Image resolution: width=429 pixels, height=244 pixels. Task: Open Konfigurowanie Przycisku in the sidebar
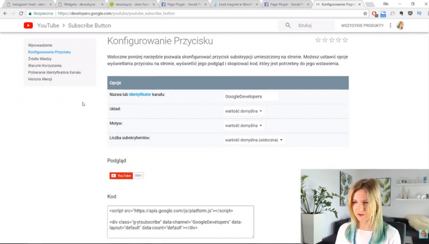click(50, 52)
